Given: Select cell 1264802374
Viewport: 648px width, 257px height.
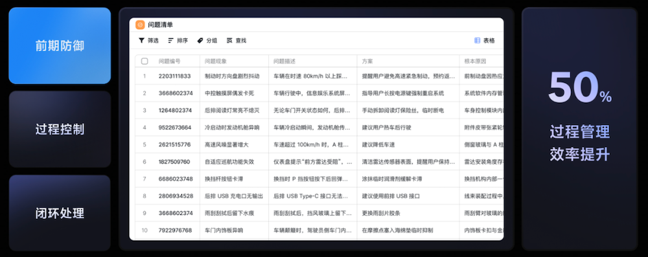Looking at the screenshot, I should pyautogui.click(x=175, y=110).
